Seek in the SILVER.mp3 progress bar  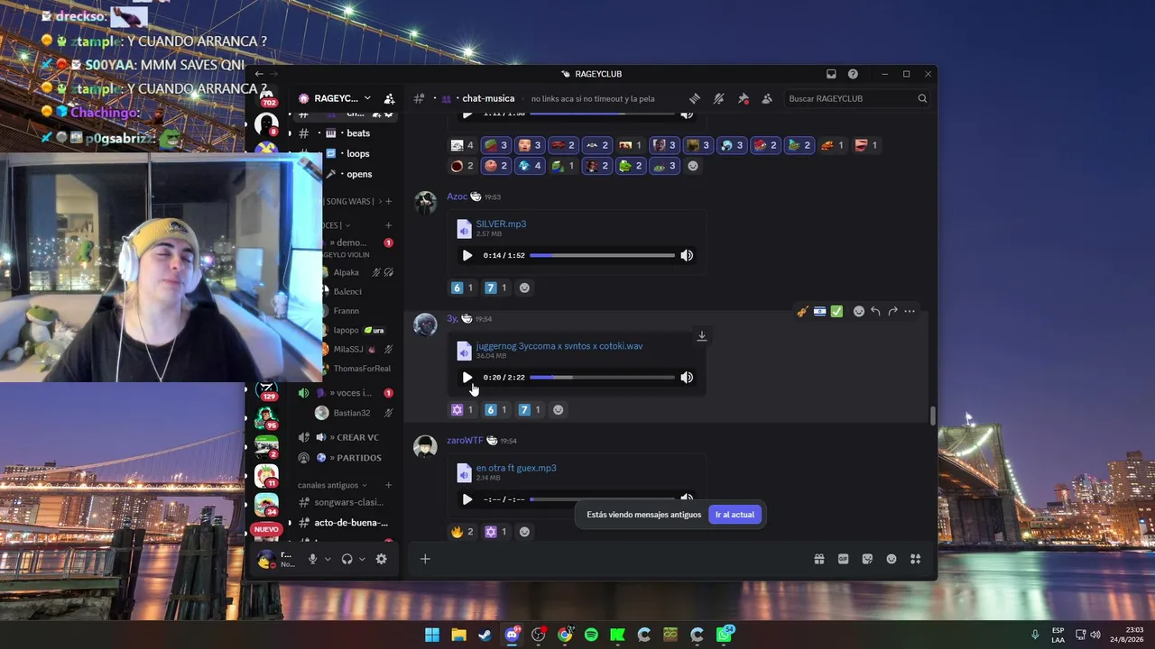click(x=602, y=255)
